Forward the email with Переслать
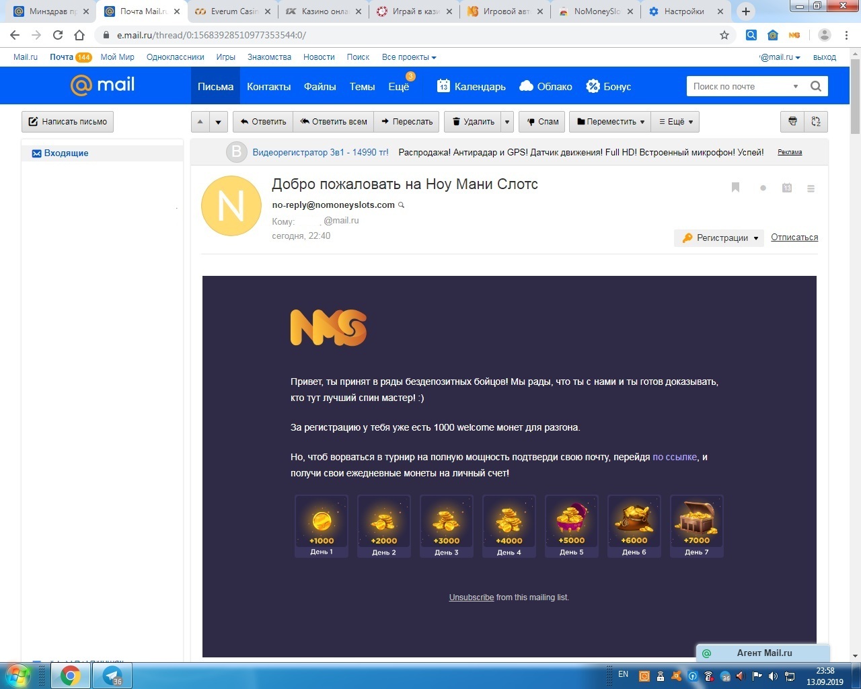Image resolution: width=861 pixels, height=689 pixels. [407, 122]
